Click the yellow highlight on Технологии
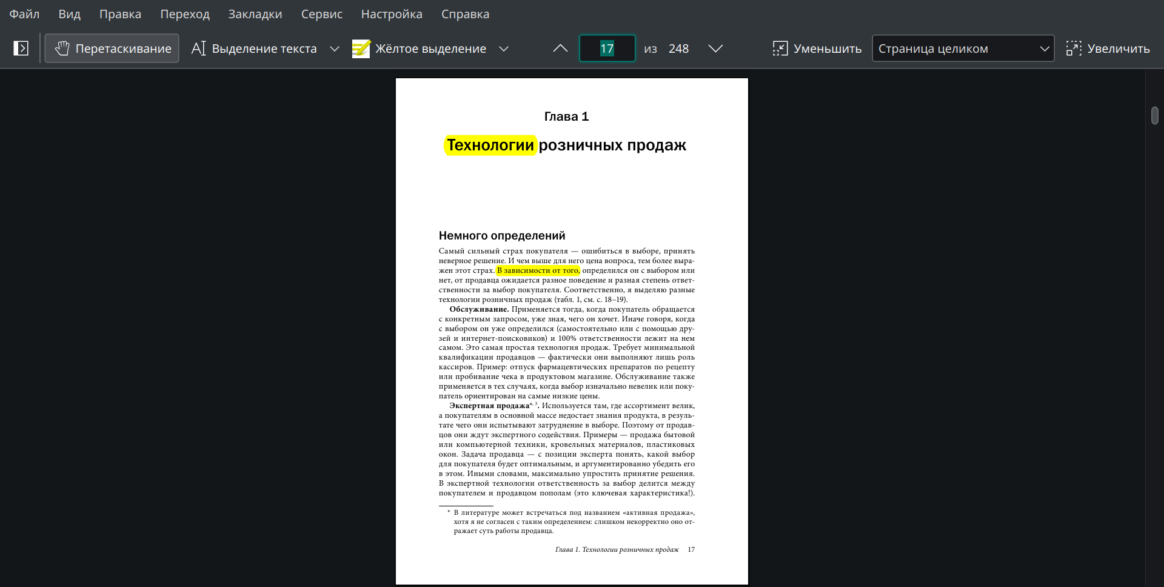This screenshot has width=1164, height=587. coord(490,146)
